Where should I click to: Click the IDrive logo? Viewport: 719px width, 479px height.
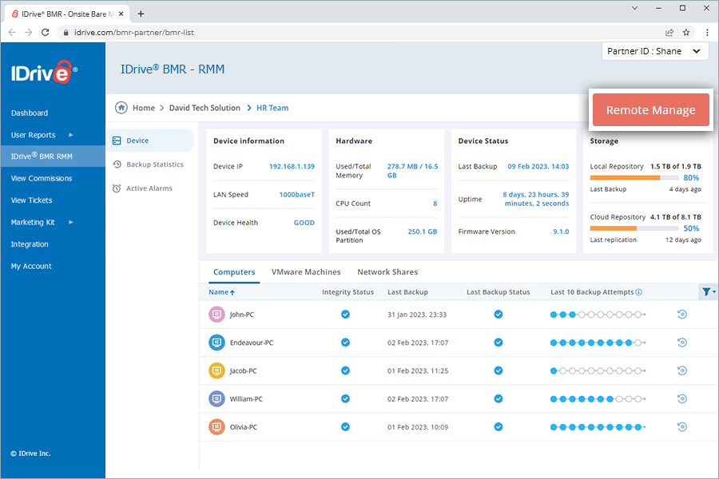44,73
